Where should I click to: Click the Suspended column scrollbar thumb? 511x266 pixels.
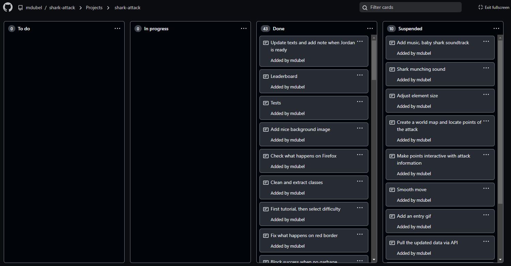pos(500,119)
